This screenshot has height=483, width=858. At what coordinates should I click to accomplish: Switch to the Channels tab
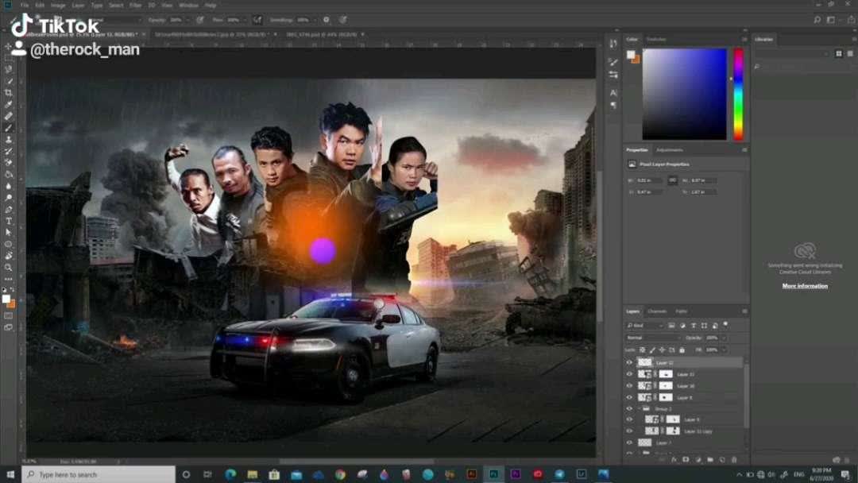pos(658,311)
